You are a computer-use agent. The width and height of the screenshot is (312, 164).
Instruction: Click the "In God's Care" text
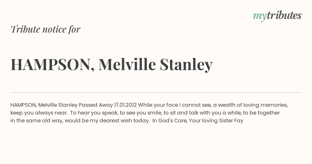click(170, 121)
